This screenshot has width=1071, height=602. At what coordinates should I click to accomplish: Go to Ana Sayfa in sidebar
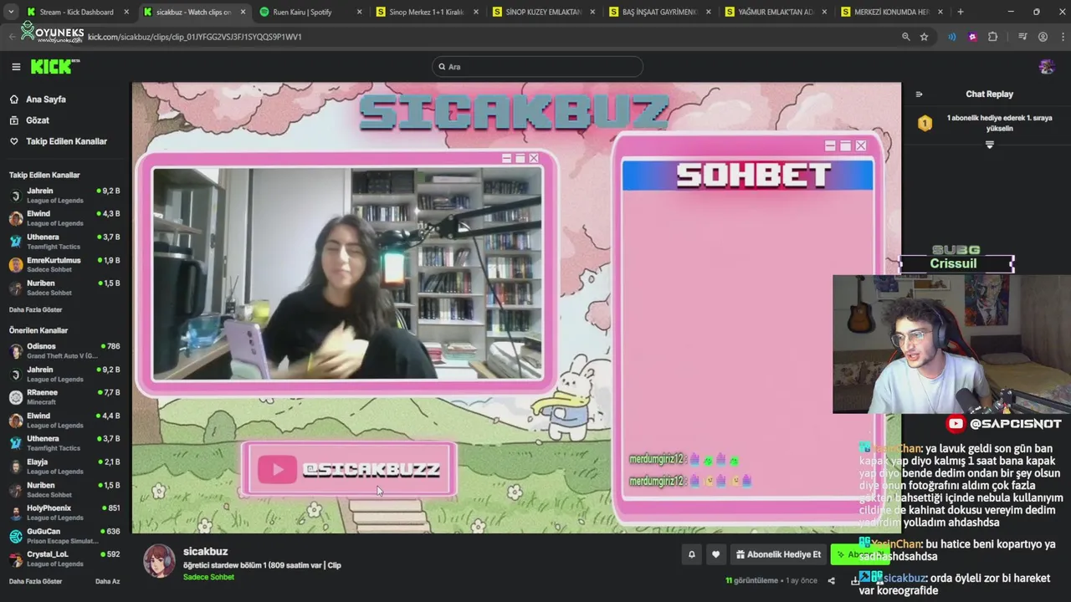click(x=45, y=99)
